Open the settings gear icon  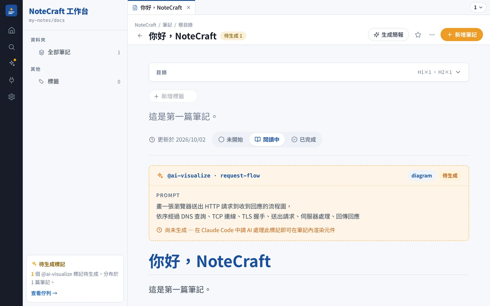coord(12,97)
